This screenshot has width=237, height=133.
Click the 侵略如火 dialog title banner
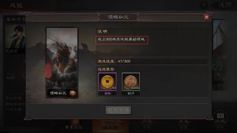tap(118, 17)
